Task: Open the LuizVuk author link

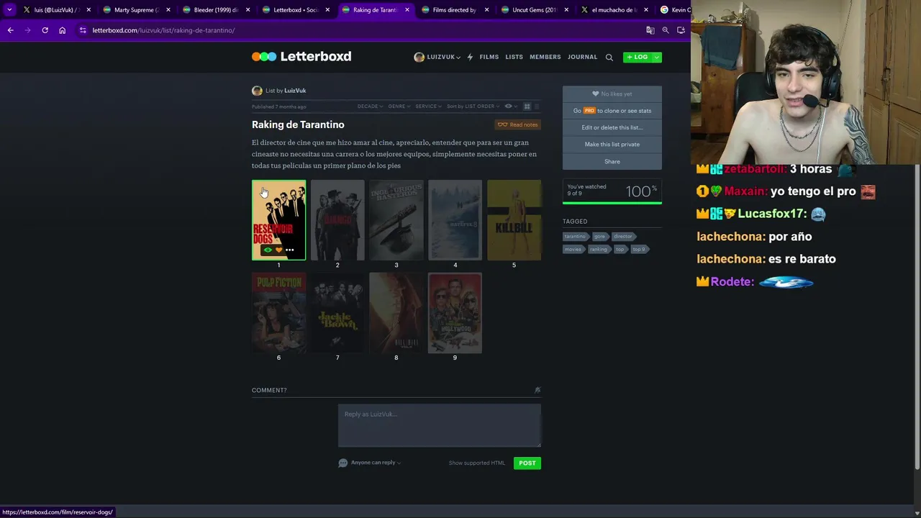Action: coord(295,91)
